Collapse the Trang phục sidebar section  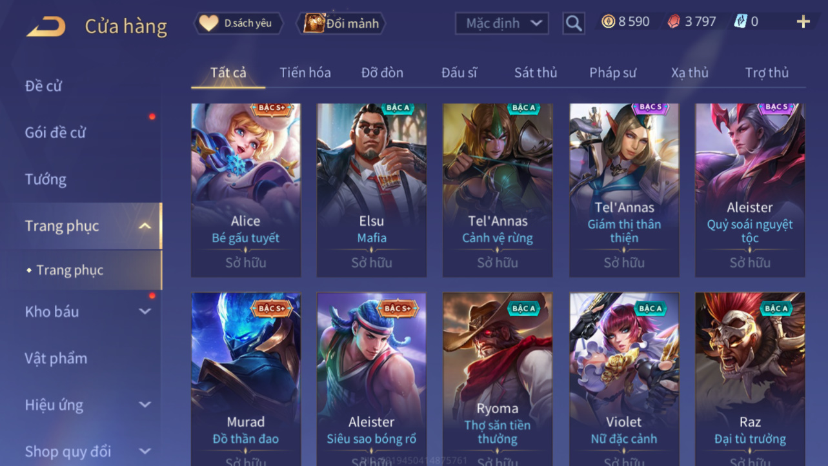[145, 226]
